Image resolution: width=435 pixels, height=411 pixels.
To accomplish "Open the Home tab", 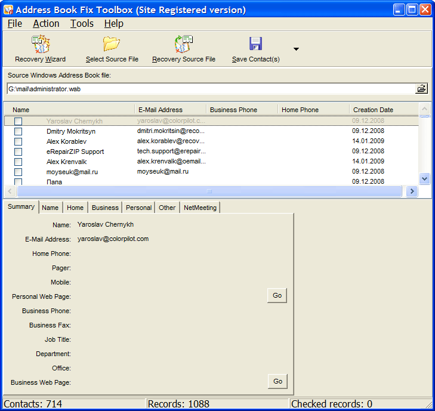I will pos(75,208).
